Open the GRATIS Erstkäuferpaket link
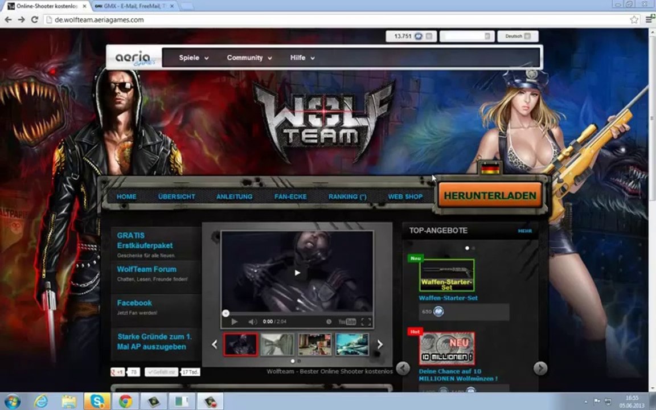Image resolution: width=656 pixels, height=410 pixels. click(145, 240)
